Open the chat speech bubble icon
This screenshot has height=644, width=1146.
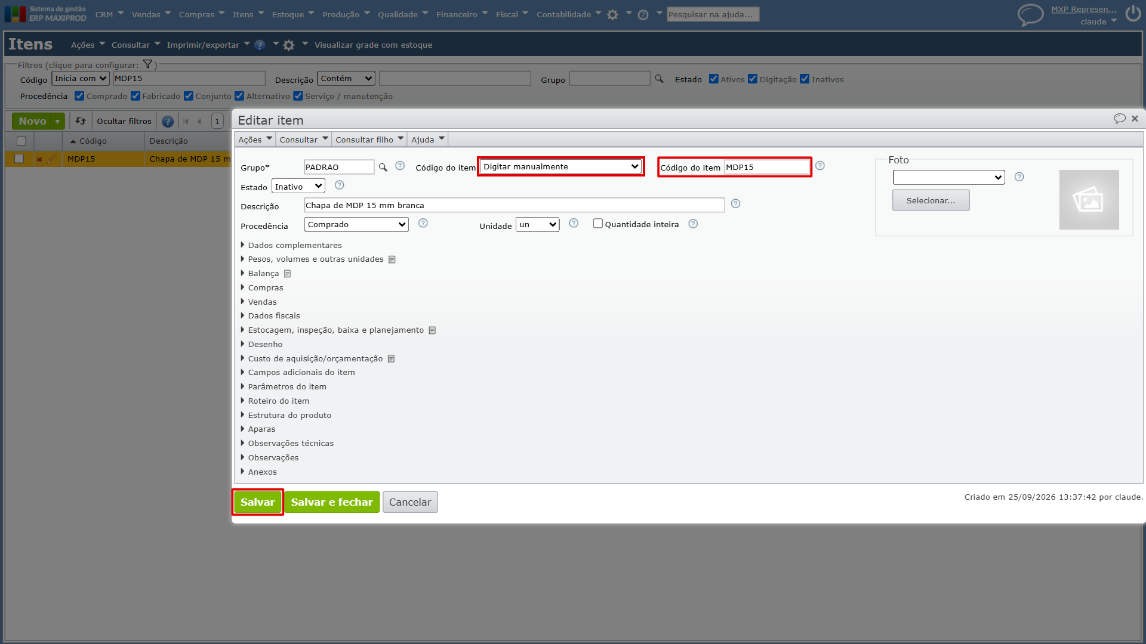[1030, 14]
